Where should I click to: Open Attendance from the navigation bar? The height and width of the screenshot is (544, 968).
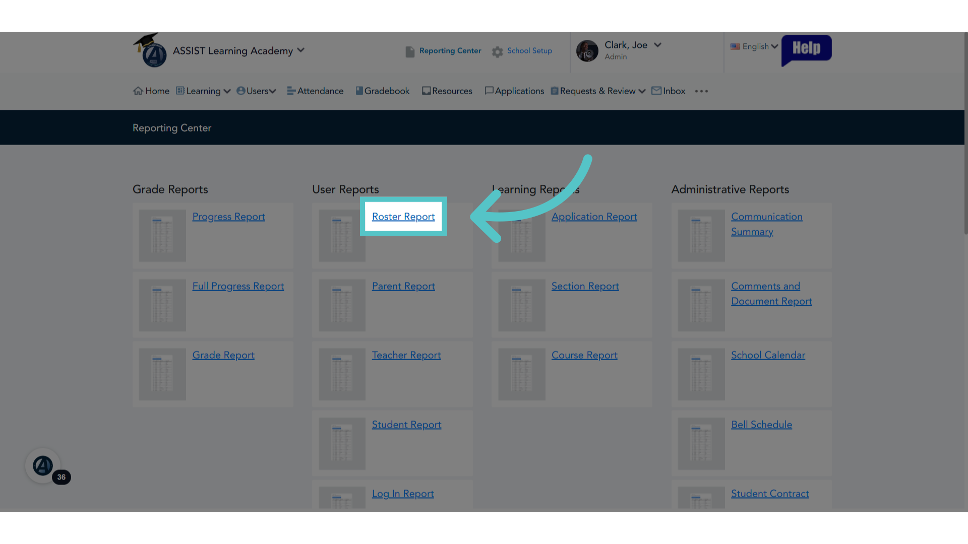(x=316, y=91)
